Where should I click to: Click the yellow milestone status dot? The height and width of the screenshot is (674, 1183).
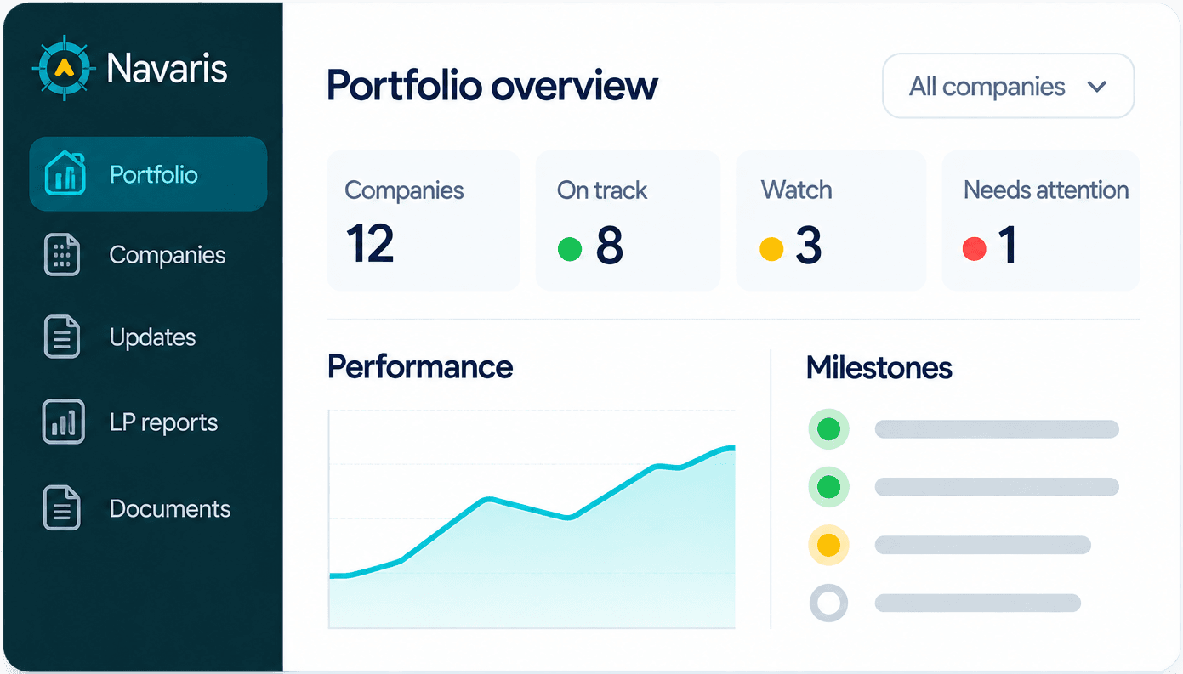(828, 545)
